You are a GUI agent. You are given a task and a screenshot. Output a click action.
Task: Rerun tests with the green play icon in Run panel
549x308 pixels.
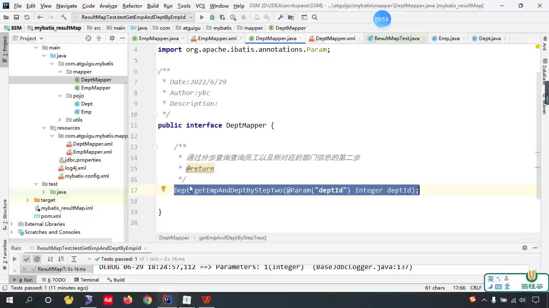[x=14, y=259]
